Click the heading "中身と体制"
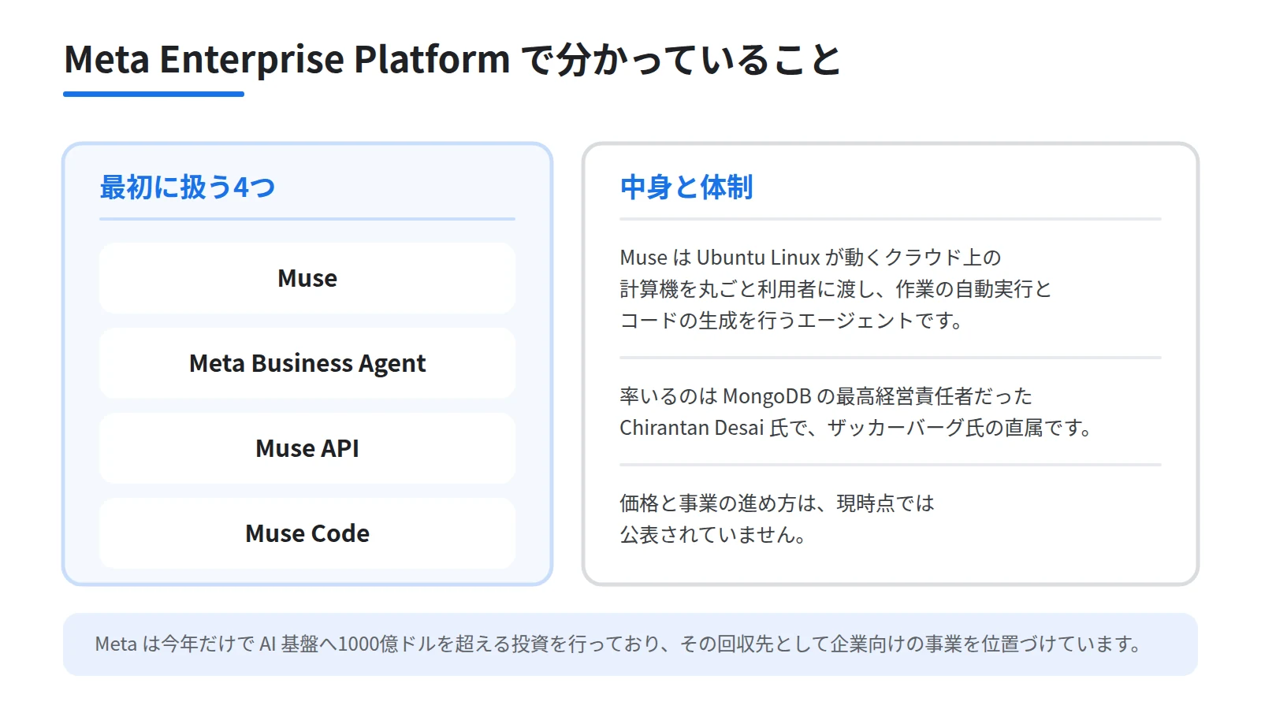Screen dimensions: 1261x709 (686, 187)
